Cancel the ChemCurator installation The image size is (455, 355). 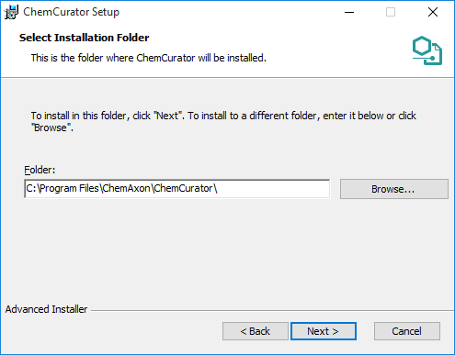(407, 331)
